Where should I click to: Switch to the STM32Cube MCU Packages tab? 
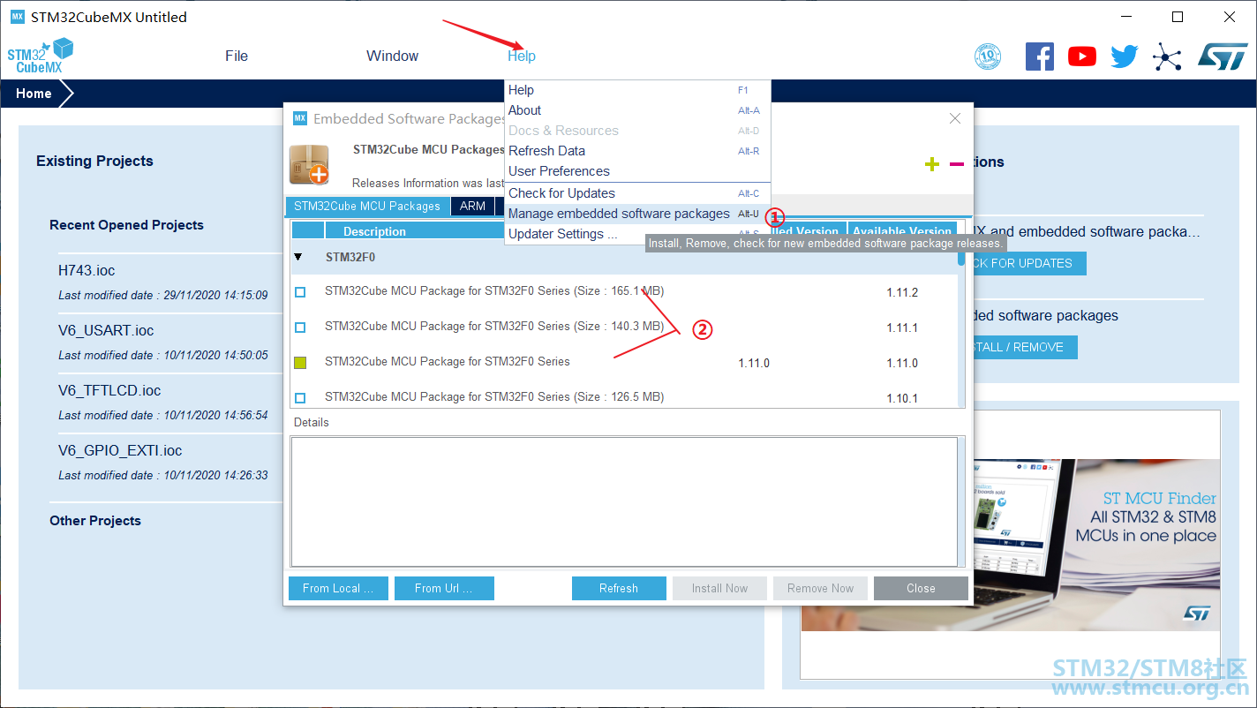click(x=367, y=206)
